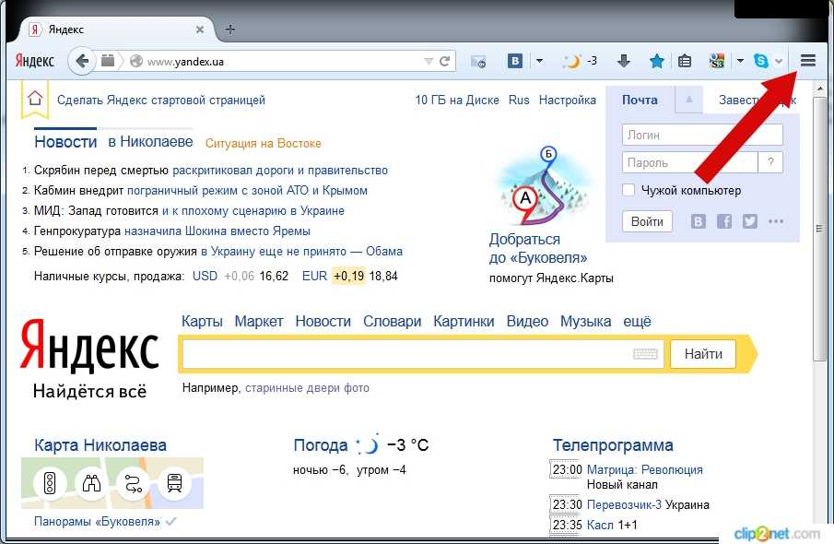Click the home icon for start page

(x=35, y=99)
